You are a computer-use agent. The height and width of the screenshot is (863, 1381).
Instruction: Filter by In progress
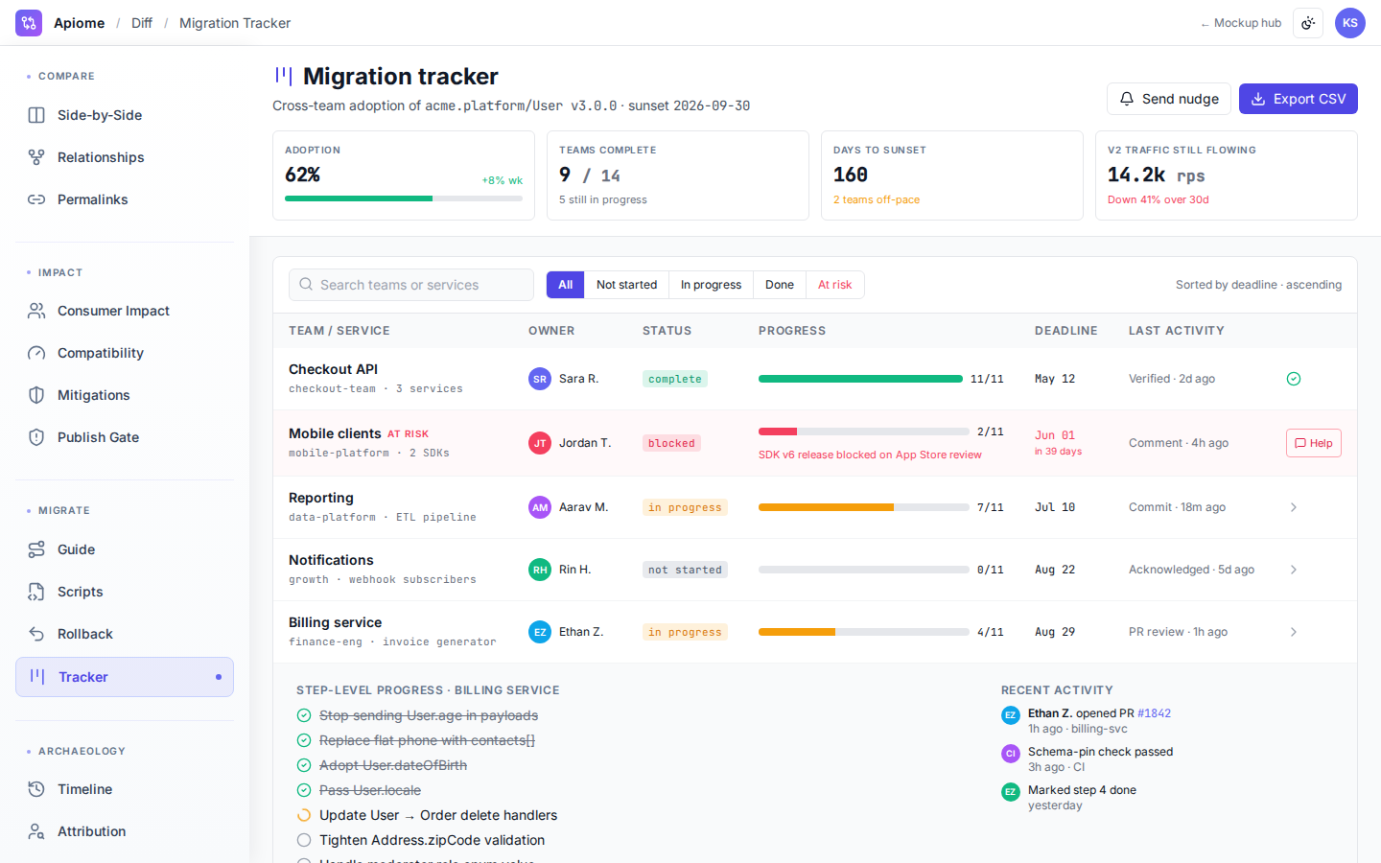pyautogui.click(x=711, y=285)
